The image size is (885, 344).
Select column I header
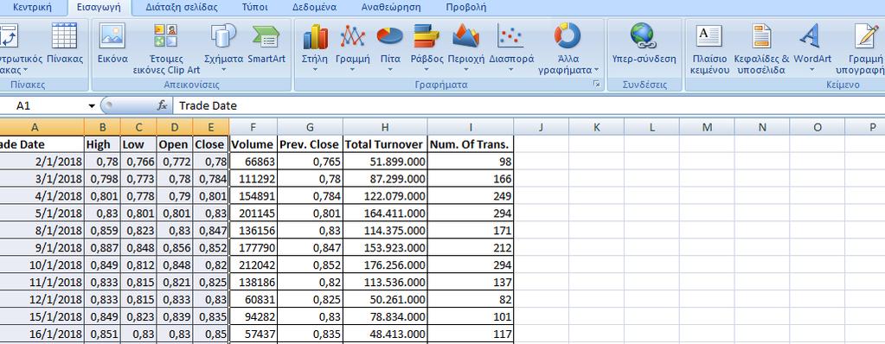pos(470,127)
